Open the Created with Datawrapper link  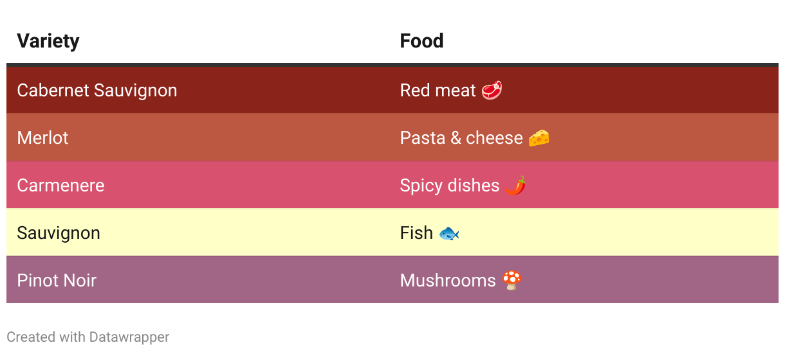pos(88,337)
